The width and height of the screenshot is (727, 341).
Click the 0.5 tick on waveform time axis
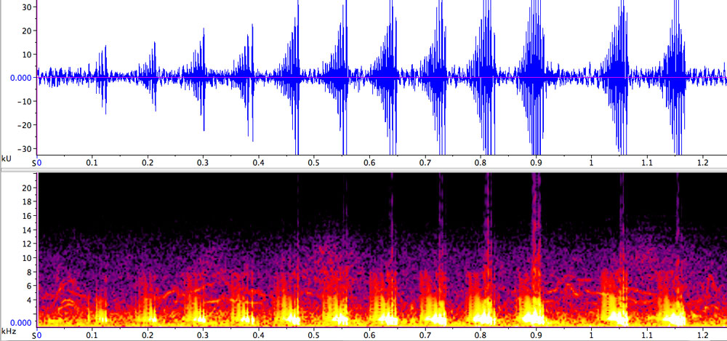click(x=314, y=163)
